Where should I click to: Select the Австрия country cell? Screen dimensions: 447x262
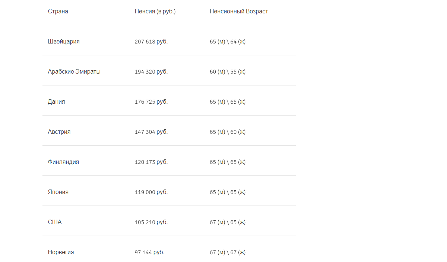[x=59, y=132]
